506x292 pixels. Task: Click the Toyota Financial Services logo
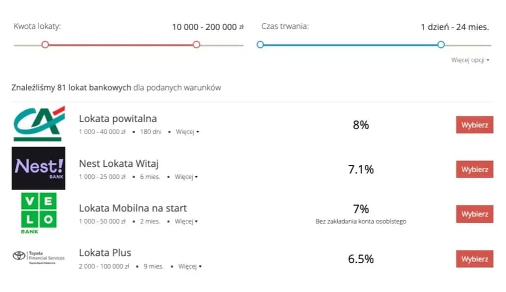click(39, 256)
